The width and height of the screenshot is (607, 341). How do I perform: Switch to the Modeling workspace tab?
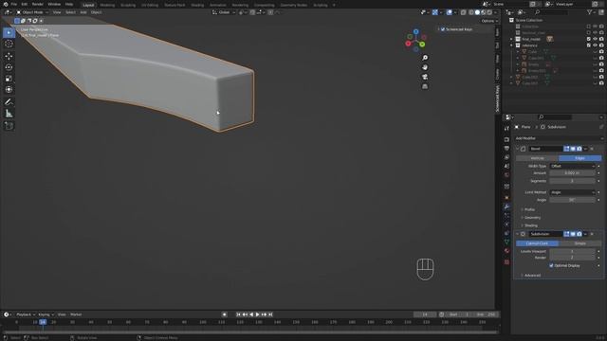(107, 5)
